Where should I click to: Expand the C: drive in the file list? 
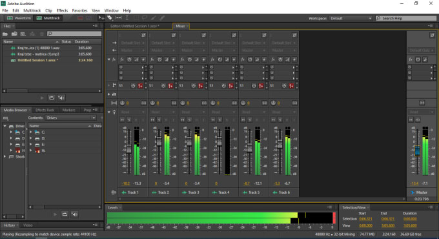tap(31, 132)
